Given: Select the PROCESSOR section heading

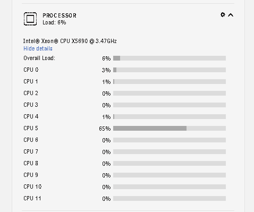Looking at the screenshot, I should (x=60, y=15).
